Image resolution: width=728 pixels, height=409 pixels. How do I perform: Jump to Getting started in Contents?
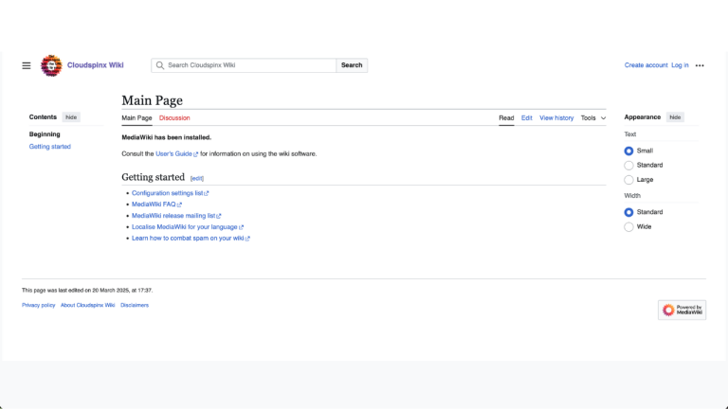(x=49, y=147)
